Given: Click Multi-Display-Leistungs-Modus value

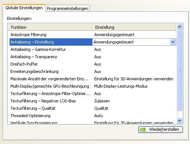Looking at the screenshot, I should (x=121, y=86).
